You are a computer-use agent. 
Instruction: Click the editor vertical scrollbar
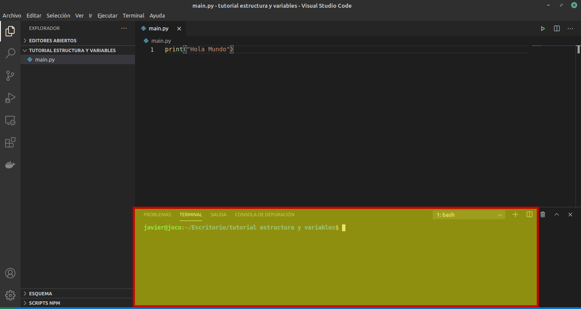coord(578,49)
